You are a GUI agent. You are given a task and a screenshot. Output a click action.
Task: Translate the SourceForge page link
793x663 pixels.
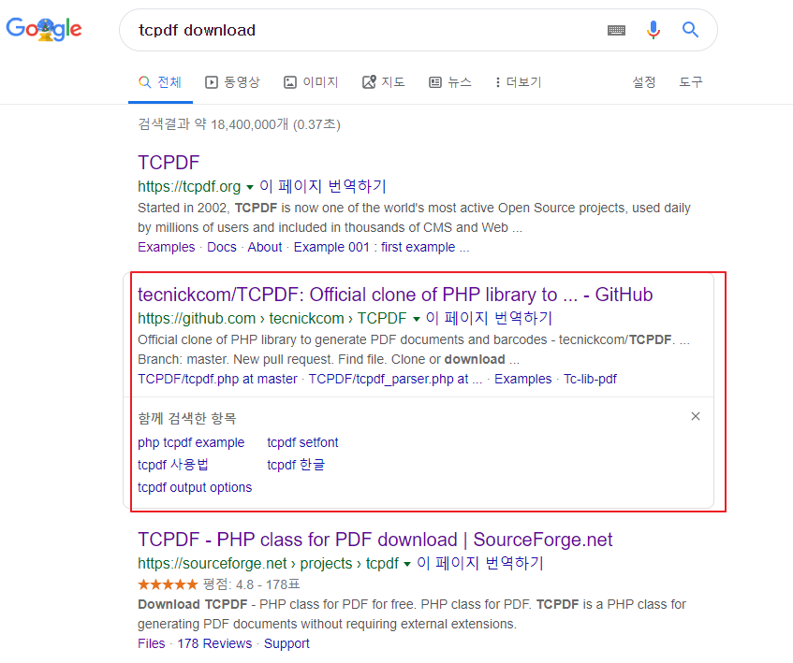click(x=480, y=563)
